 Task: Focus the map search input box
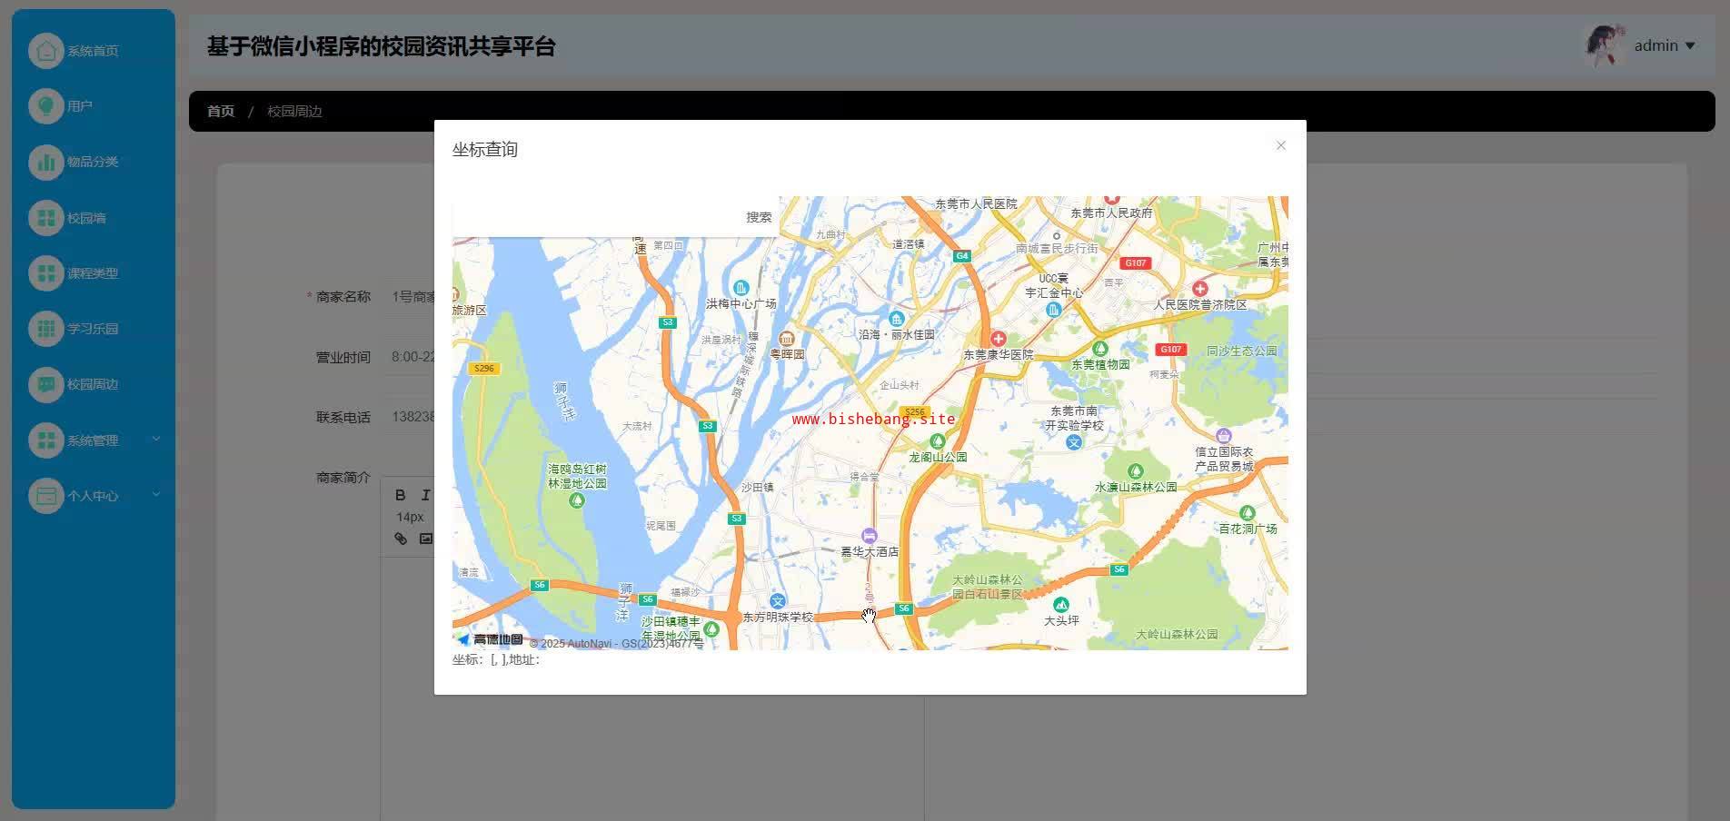click(x=596, y=217)
